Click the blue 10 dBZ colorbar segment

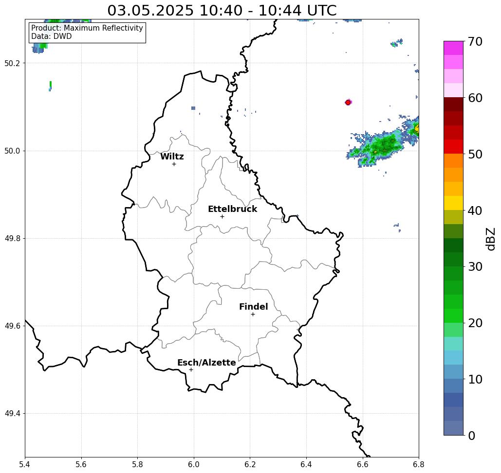click(x=453, y=386)
